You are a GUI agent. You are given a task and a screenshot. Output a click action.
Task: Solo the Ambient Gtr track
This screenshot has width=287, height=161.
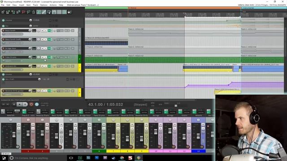tap(45, 66)
